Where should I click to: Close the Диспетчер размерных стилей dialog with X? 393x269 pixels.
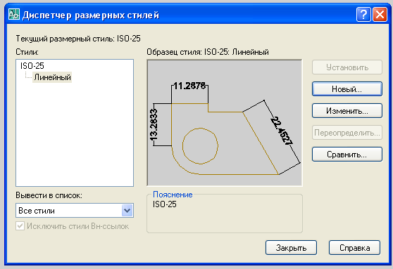(380, 15)
